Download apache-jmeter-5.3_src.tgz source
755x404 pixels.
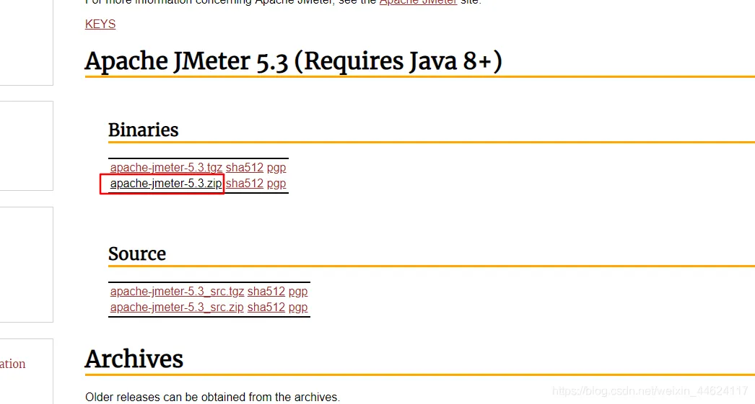(x=177, y=291)
